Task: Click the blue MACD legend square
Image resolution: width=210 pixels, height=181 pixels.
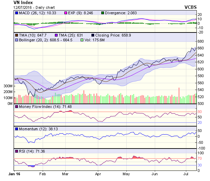Action: (x=16, y=13)
